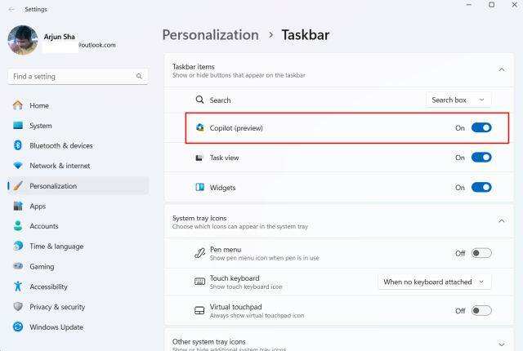523x351 pixels.
Task: Click the Time & language globe icon
Action: point(18,246)
